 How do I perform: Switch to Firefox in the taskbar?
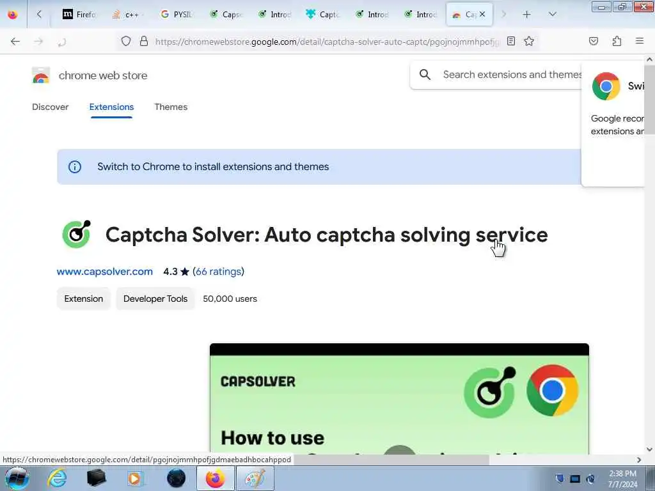pos(215,478)
